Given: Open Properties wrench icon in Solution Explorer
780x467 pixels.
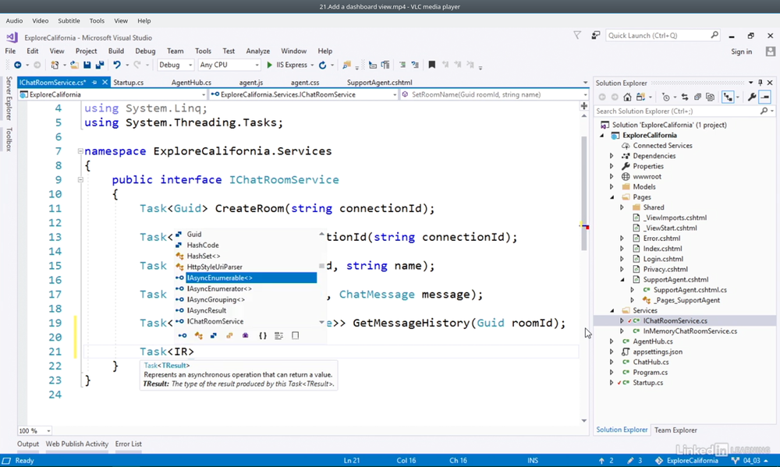Looking at the screenshot, I should (752, 97).
